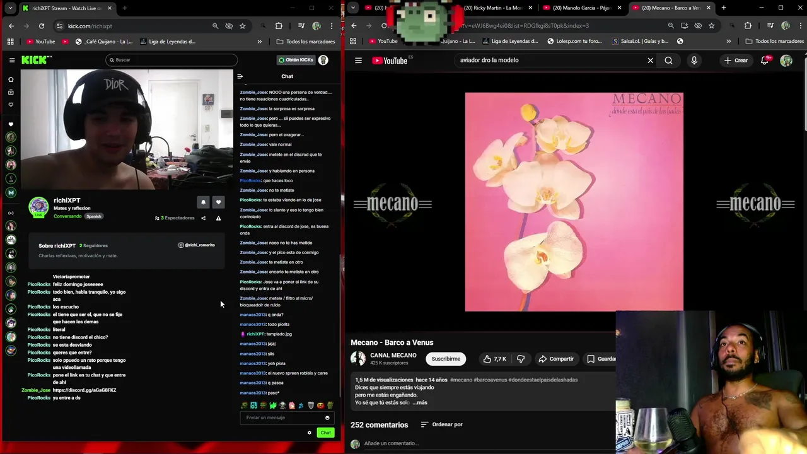The image size is (807, 454).
Task: Open YouTube notifications bell
Action: click(765, 61)
